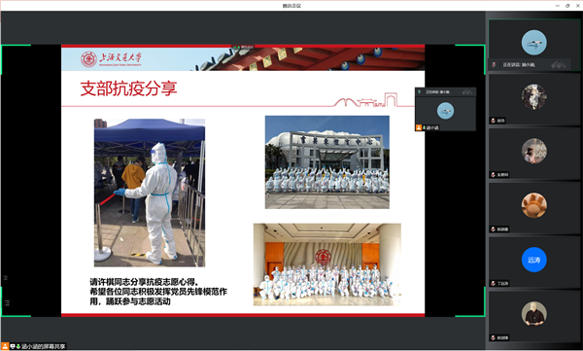Click name label under the paw avatar
Image resolution: width=583 pixels, height=351 pixels.
click(x=502, y=229)
